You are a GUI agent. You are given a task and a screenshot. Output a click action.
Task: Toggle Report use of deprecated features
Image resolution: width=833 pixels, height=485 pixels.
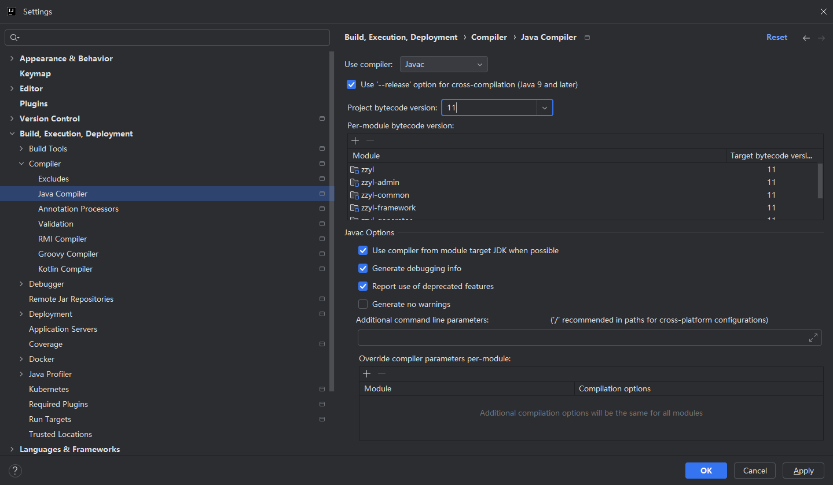[363, 286]
